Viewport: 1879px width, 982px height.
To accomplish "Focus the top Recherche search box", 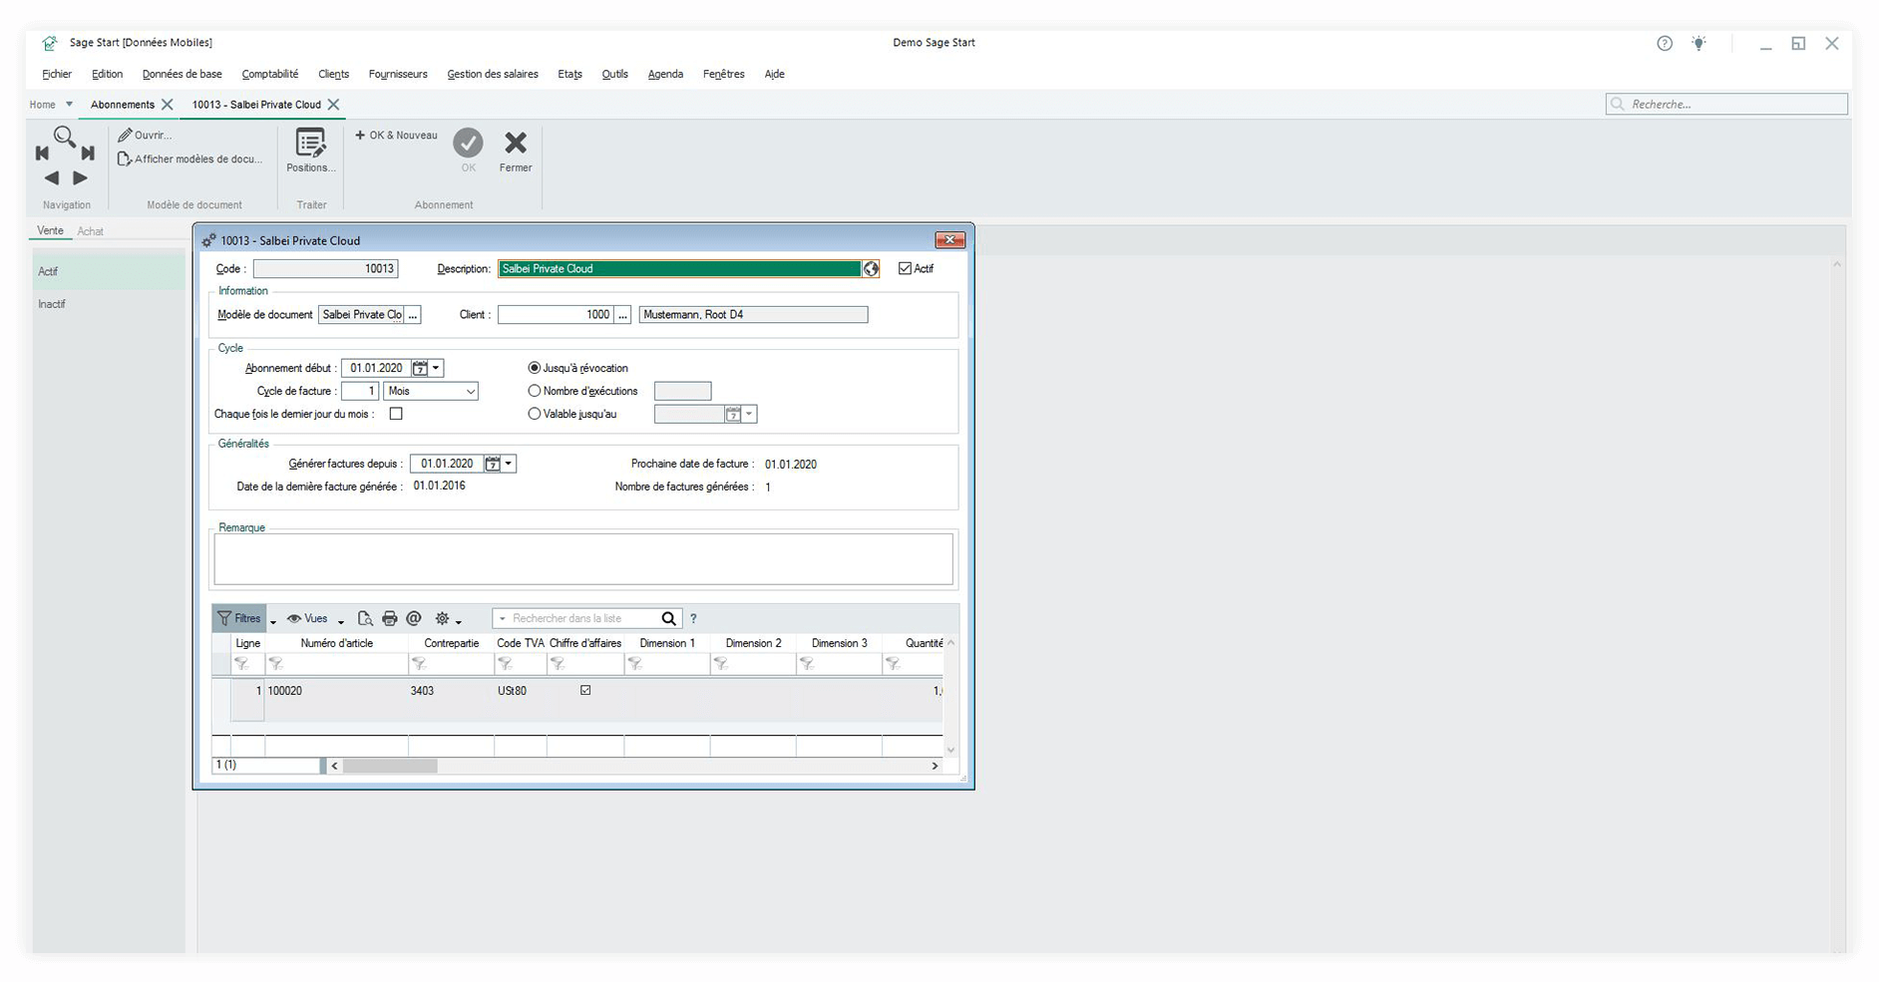I will (1726, 105).
